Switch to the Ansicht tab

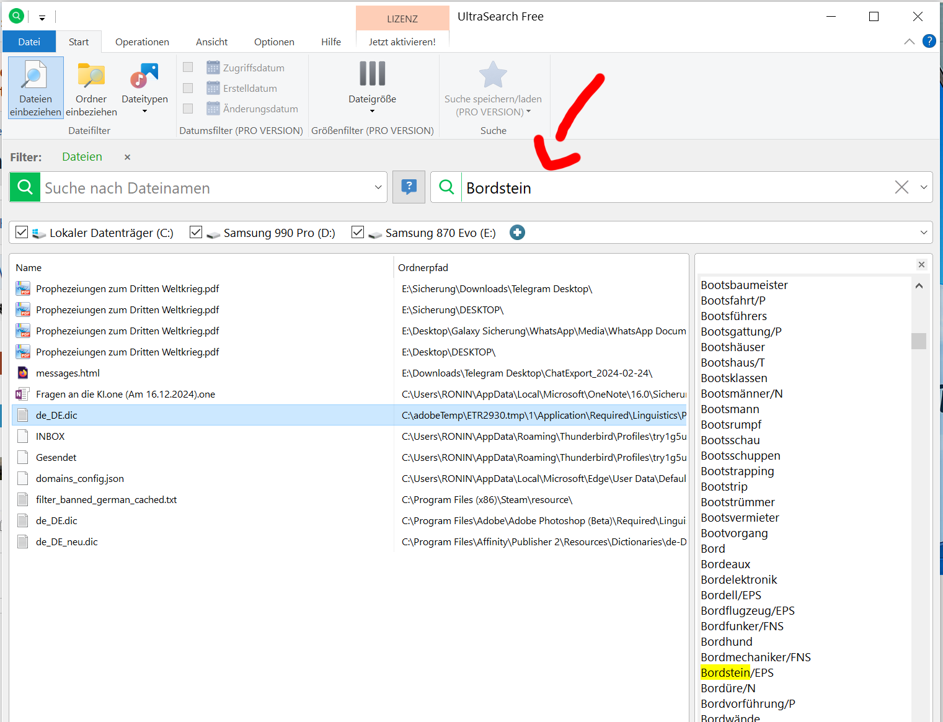coord(212,42)
